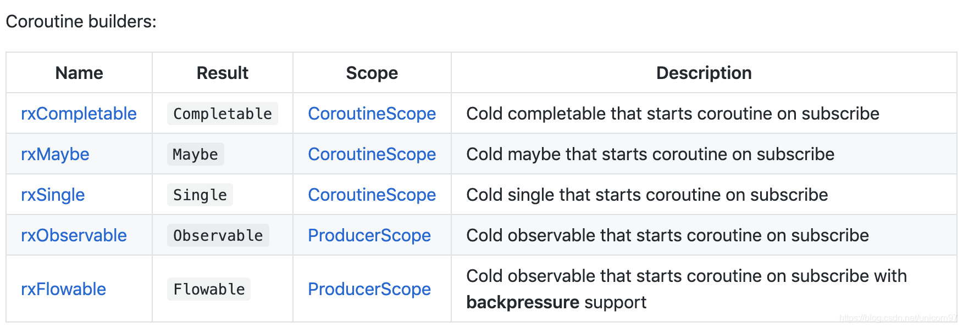
Task: Click the Observable code label
Action: pos(218,235)
